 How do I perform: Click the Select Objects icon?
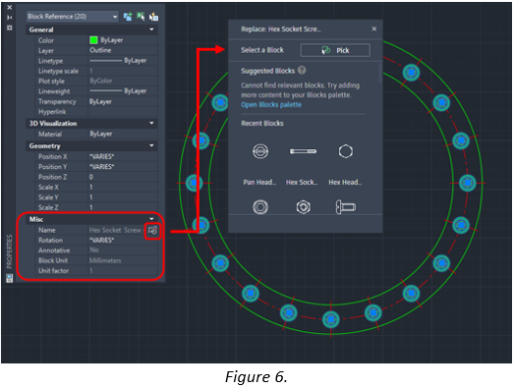pyautogui.click(x=141, y=17)
